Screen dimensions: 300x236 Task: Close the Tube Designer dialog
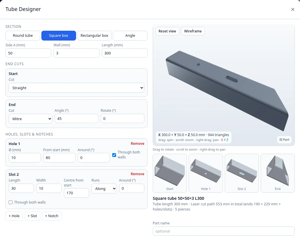tap(292, 9)
